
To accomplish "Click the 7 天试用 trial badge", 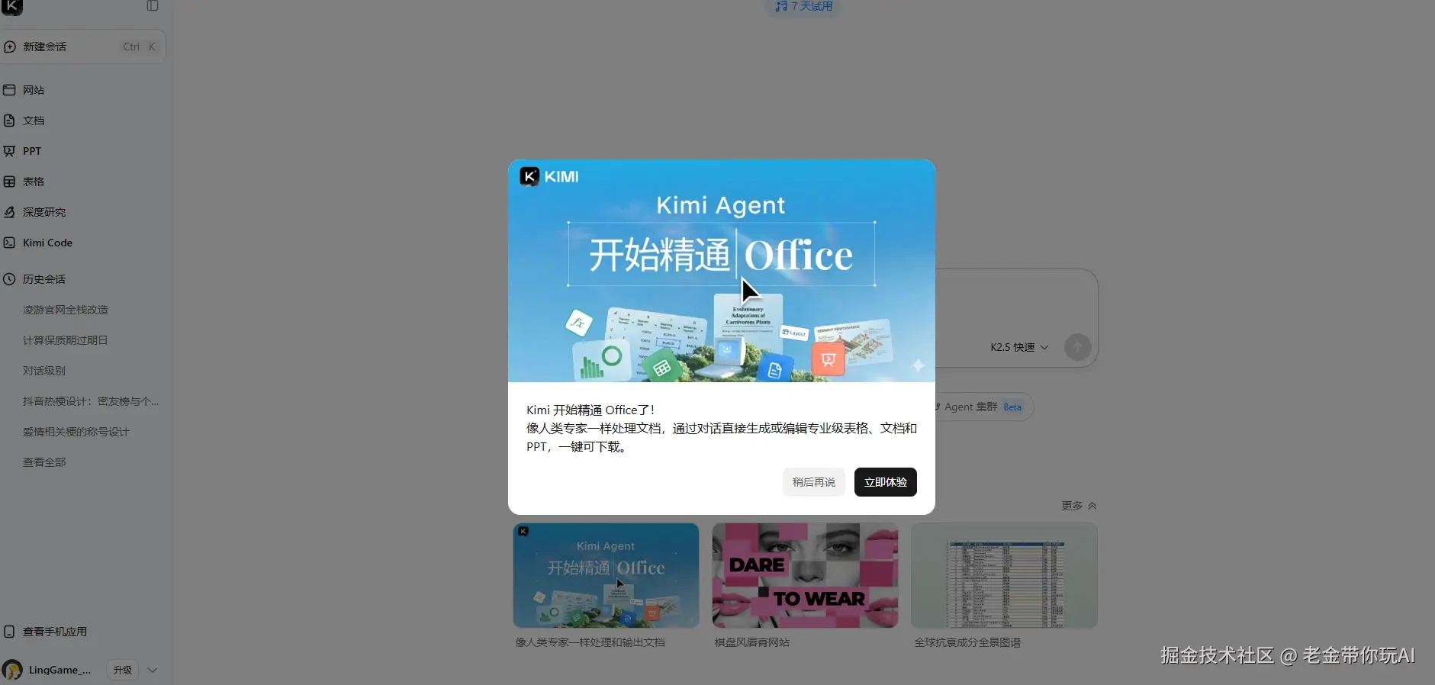I will point(803,6).
